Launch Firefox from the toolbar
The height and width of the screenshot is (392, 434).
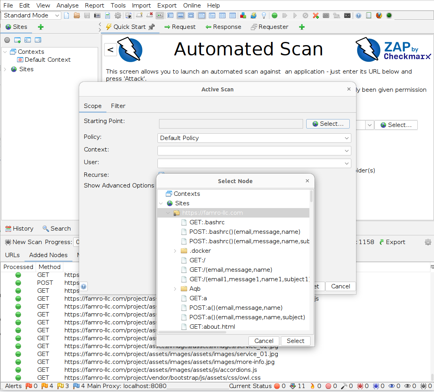point(379,15)
